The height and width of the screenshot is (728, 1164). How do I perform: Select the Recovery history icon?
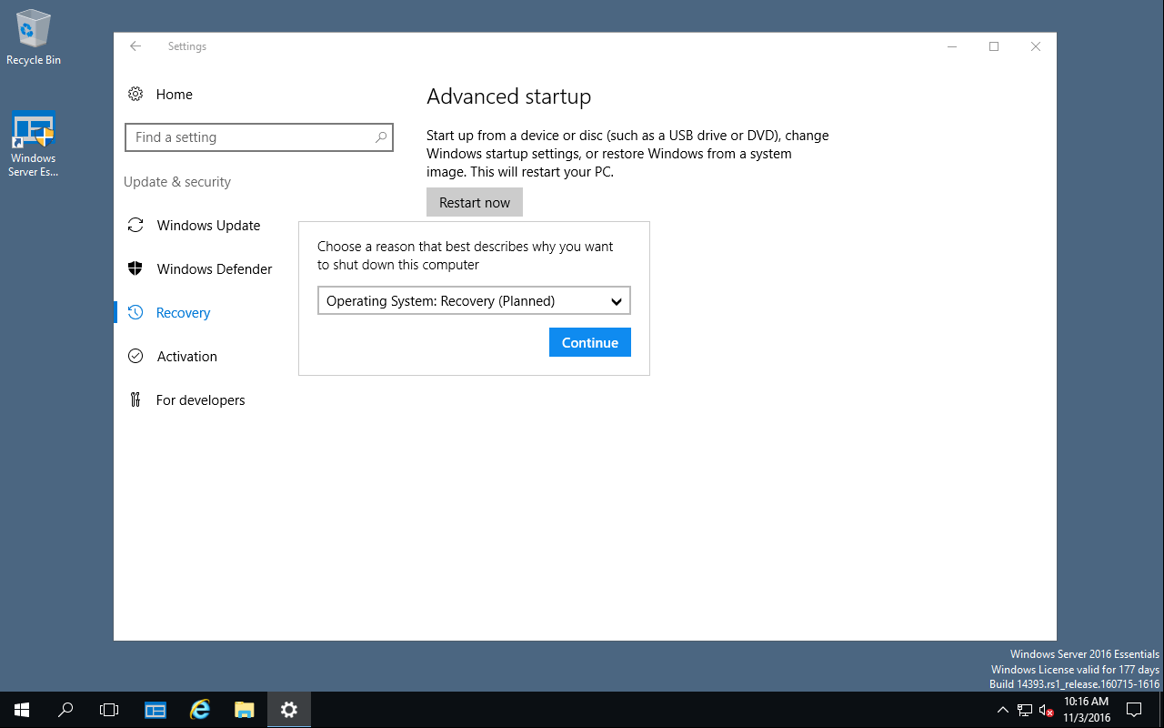click(135, 312)
